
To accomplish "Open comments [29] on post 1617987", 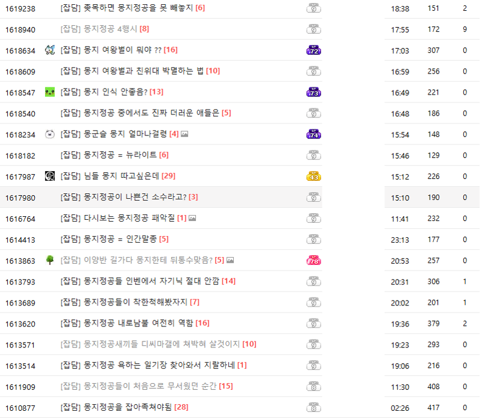I will pyautogui.click(x=169, y=176).
